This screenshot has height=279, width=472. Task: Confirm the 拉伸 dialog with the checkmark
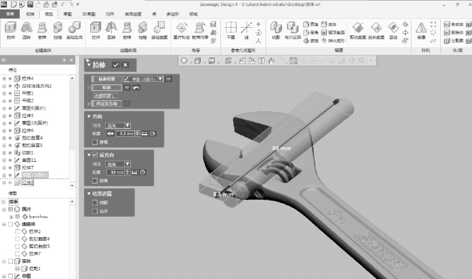point(115,64)
